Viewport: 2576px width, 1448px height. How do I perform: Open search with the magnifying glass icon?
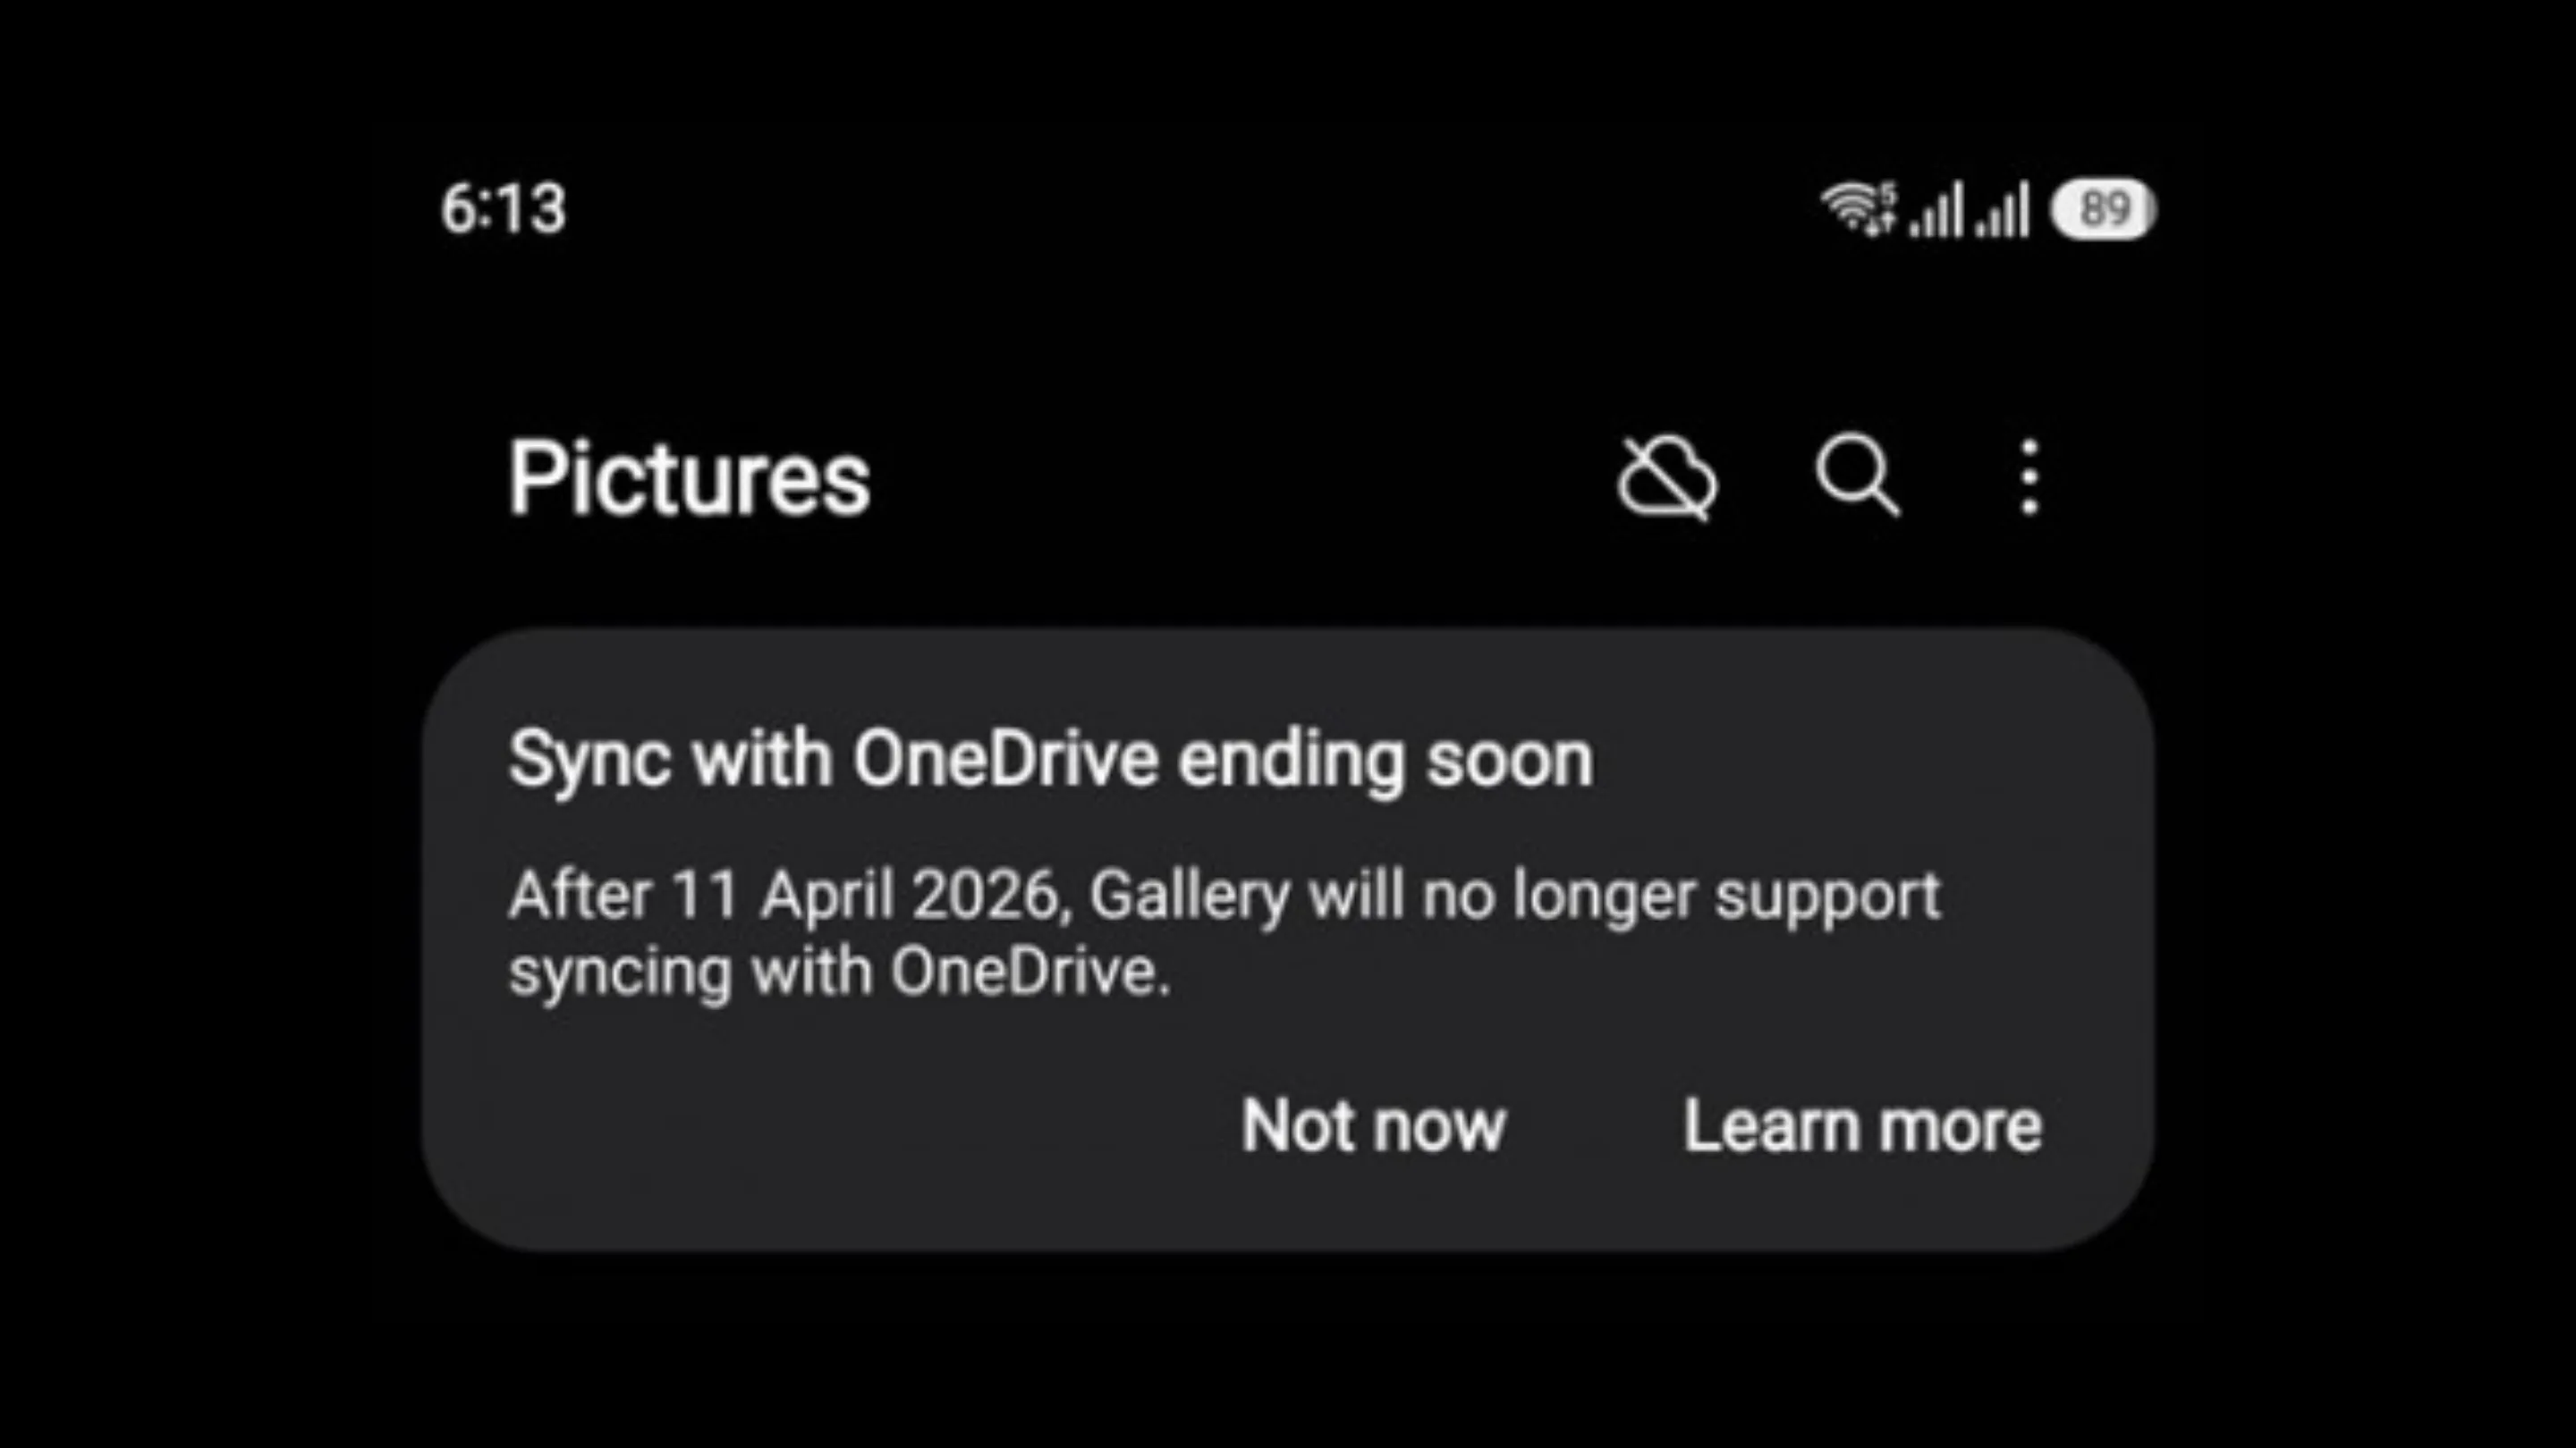1857,476
